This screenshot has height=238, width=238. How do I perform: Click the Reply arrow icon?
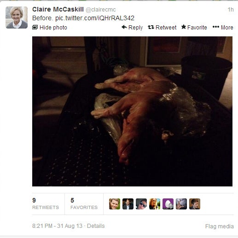(x=124, y=27)
